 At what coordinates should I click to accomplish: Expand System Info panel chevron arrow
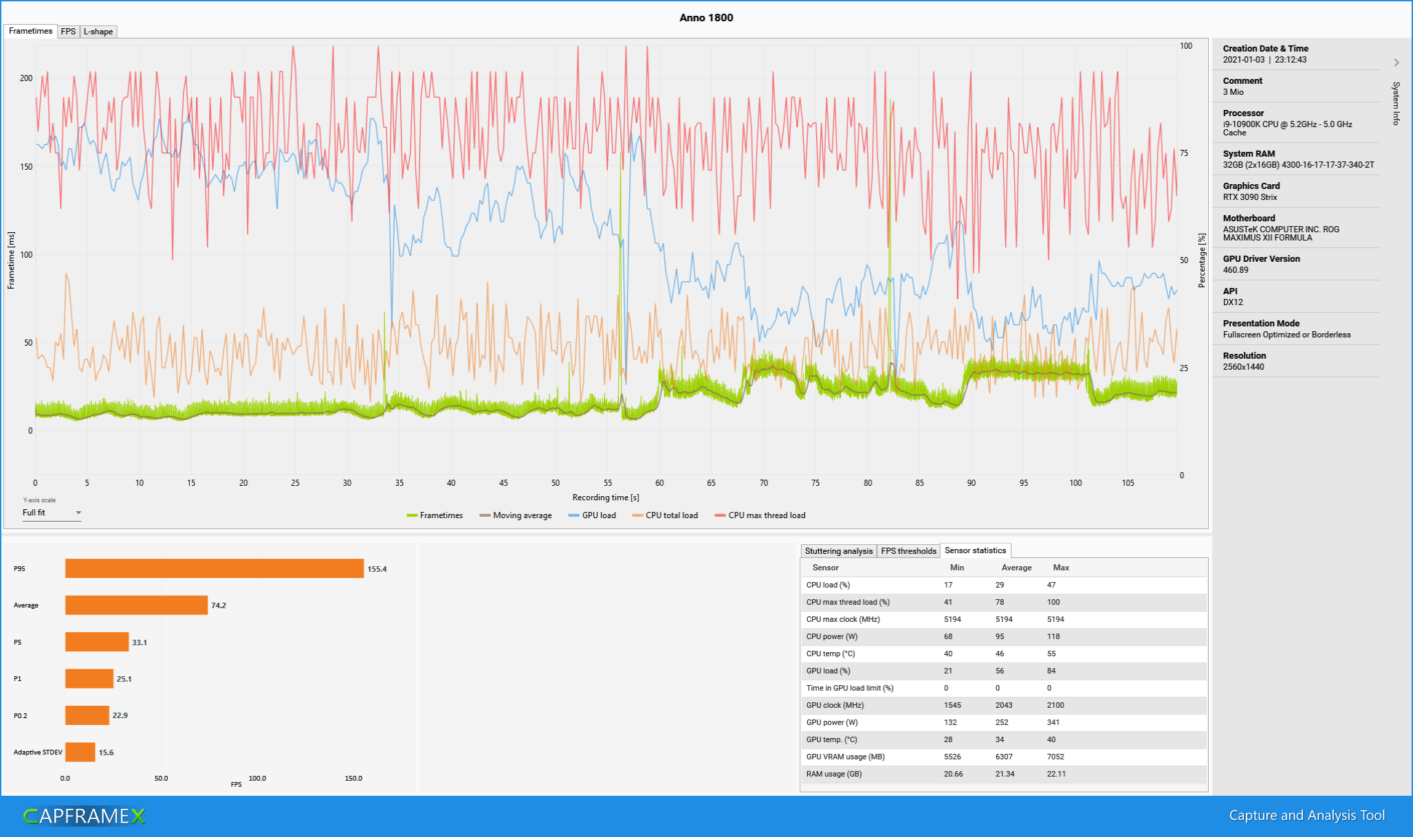[x=1396, y=63]
